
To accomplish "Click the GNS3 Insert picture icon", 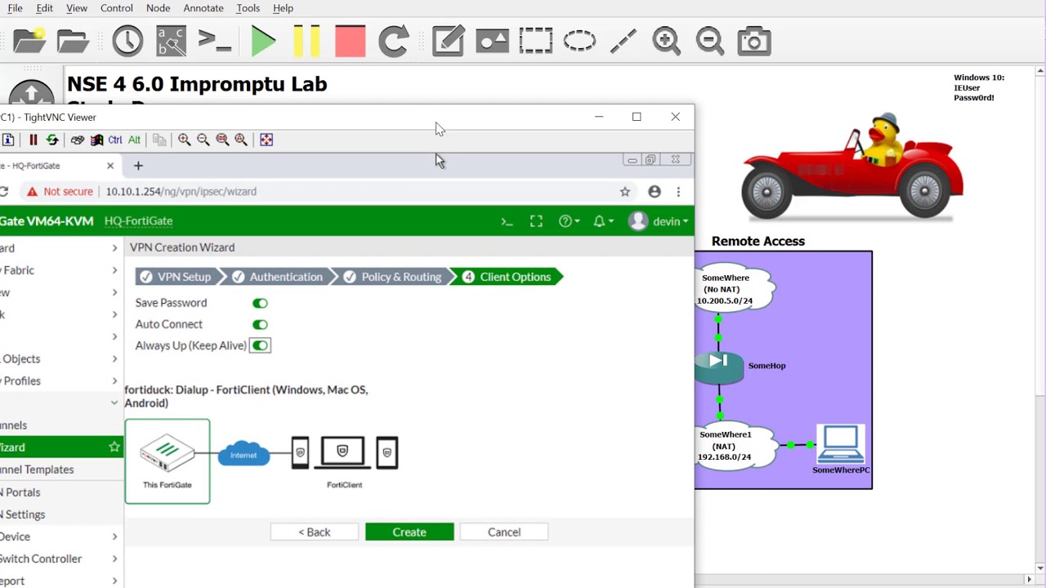I will pos(492,41).
